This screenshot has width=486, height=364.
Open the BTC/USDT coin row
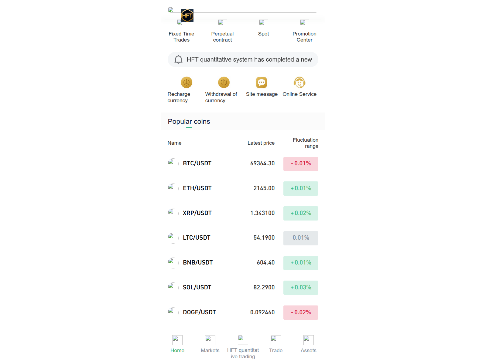tap(197, 163)
